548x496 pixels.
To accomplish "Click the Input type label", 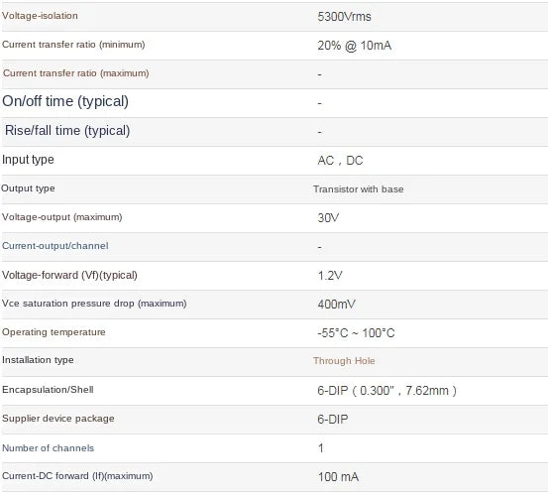I will click(28, 160).
